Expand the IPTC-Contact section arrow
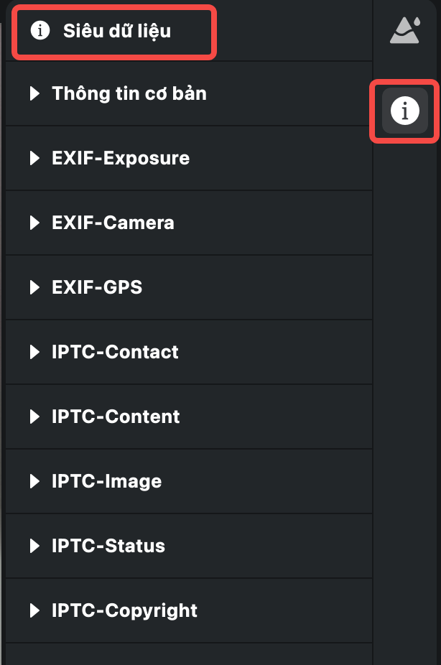441x665 pixels. [x=34, y=352]
